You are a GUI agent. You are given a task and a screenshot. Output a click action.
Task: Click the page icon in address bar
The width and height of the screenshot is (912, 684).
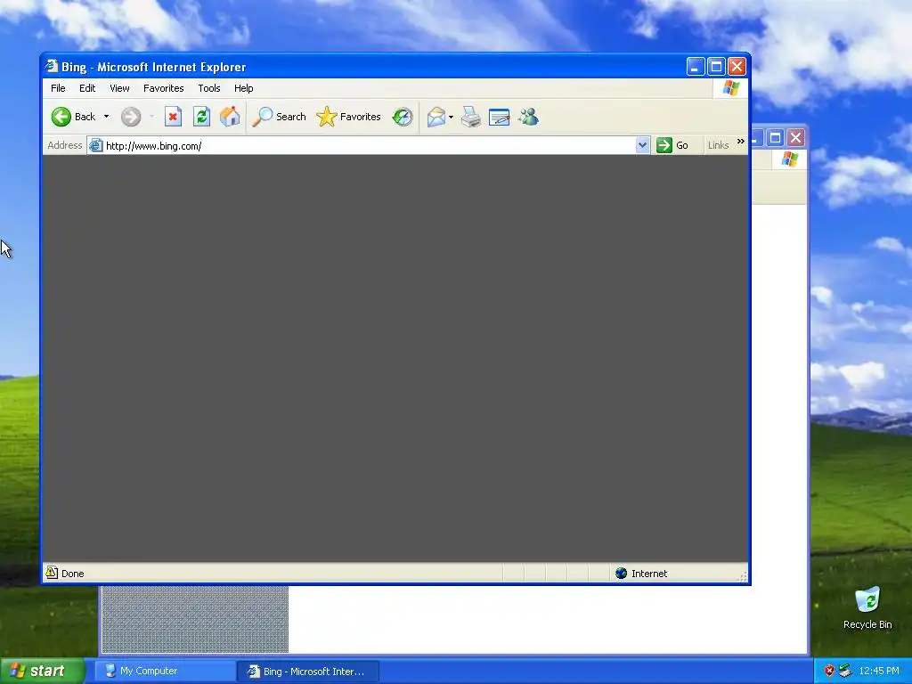96,145
